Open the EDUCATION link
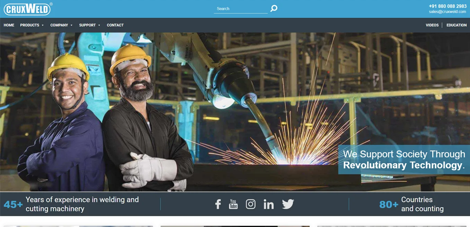The height and width of the screenshot is (227, 470). click(x=456, y=25)
